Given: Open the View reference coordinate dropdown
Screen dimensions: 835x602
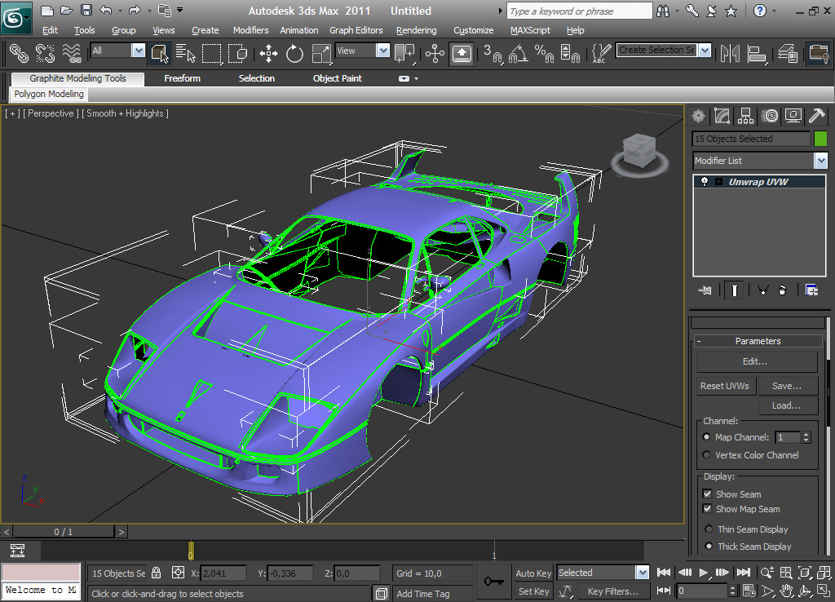Looking at the screenshot, I should tap(382, 51).
